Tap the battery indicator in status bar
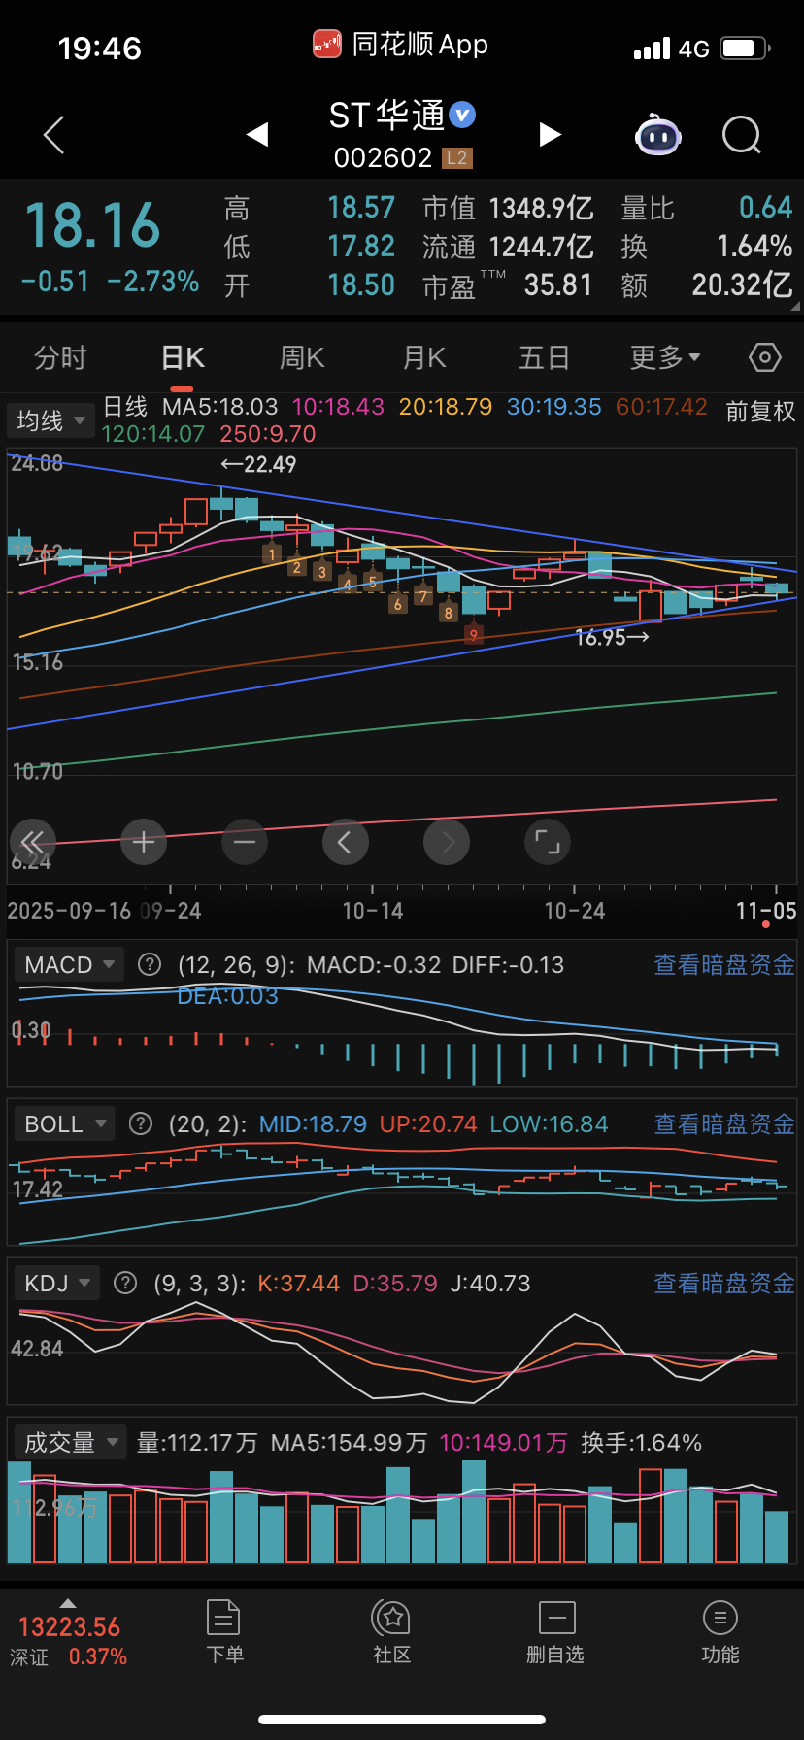Screen dimensions: 804x1740 pos(746,48)
